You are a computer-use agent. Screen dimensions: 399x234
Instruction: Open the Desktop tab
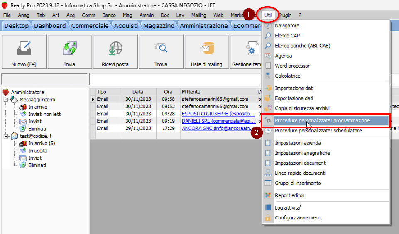click(x=17, y=26)
